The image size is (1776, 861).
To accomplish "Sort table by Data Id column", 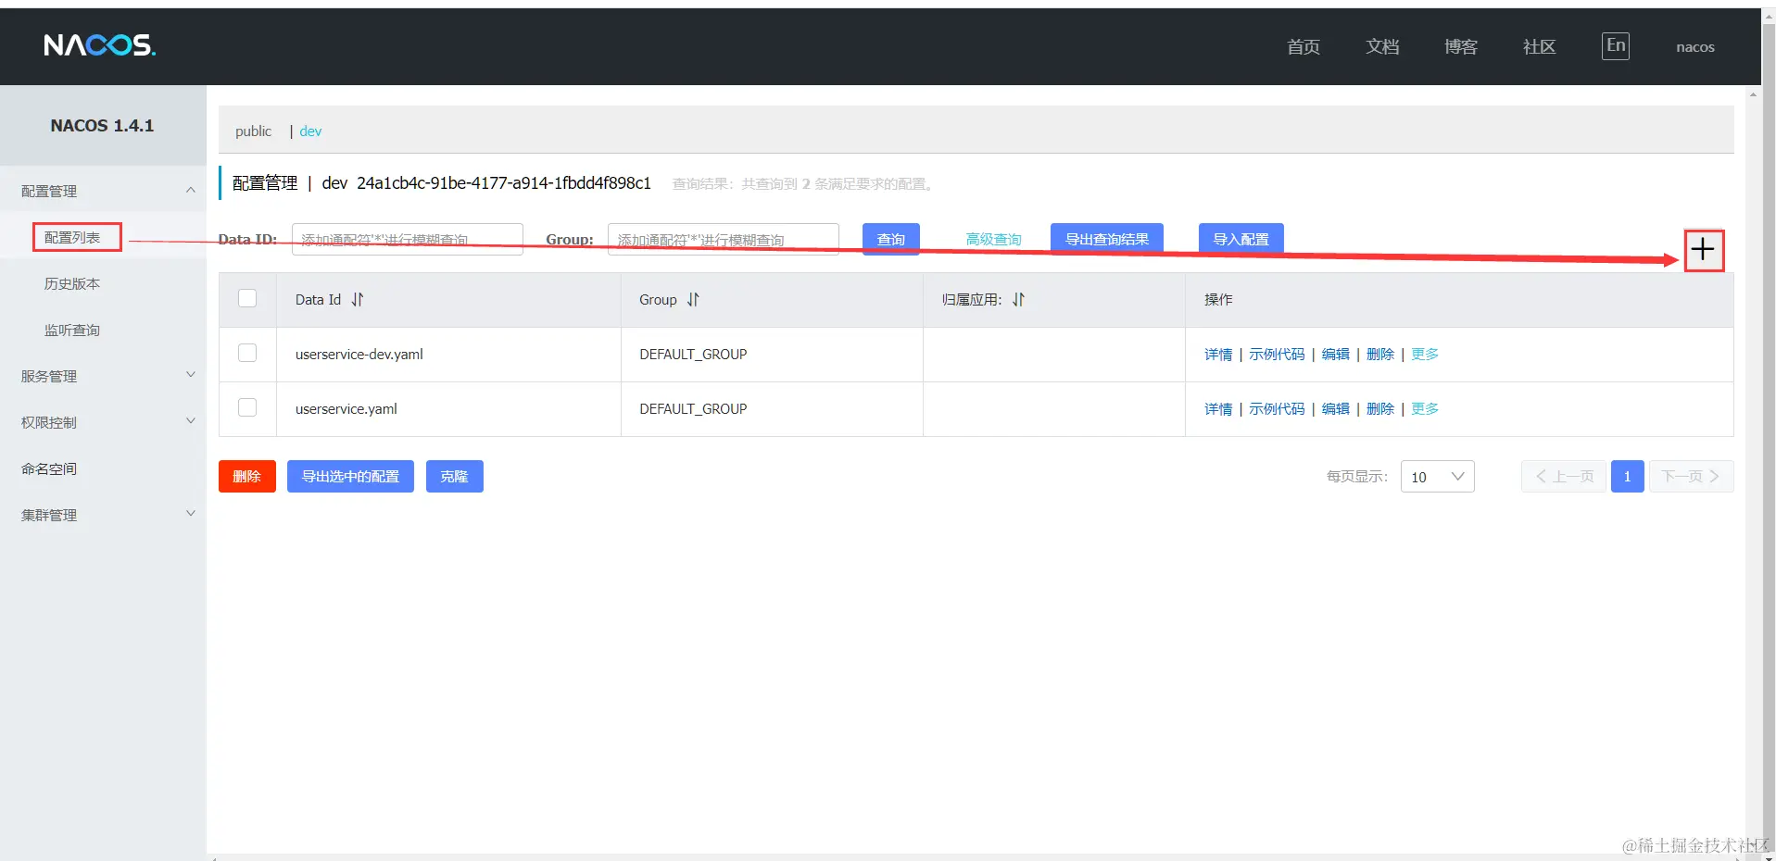I will point(358,299).
